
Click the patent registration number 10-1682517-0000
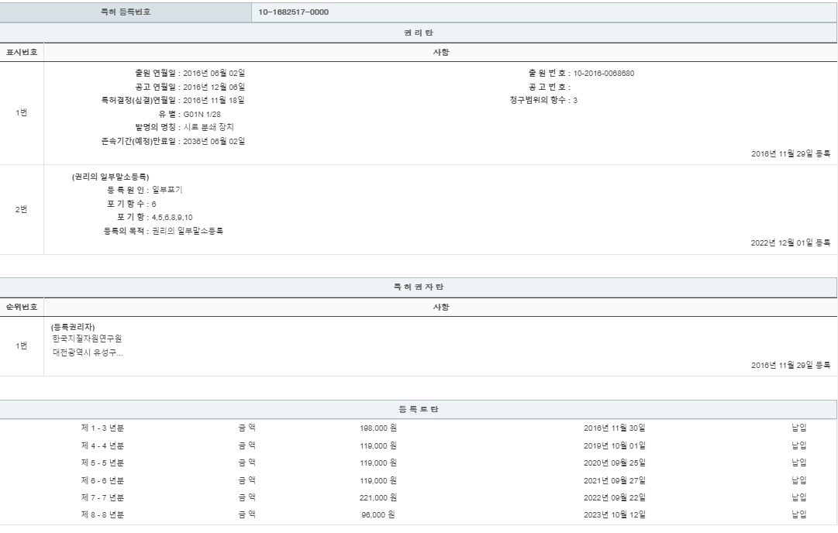[293, 12]
